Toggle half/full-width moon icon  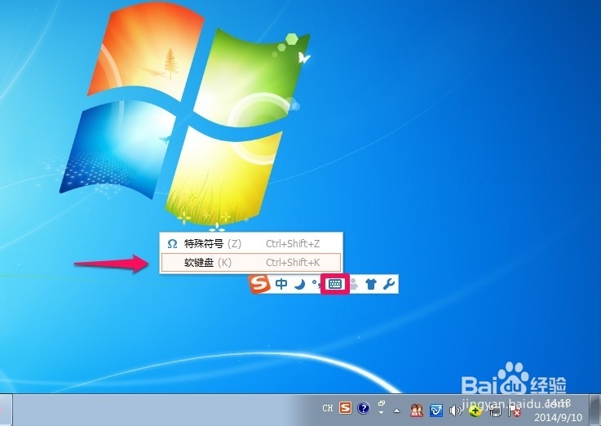(x=300, y=284)
